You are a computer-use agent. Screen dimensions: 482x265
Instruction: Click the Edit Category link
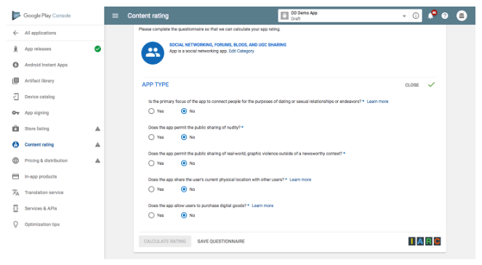point(241,52)
